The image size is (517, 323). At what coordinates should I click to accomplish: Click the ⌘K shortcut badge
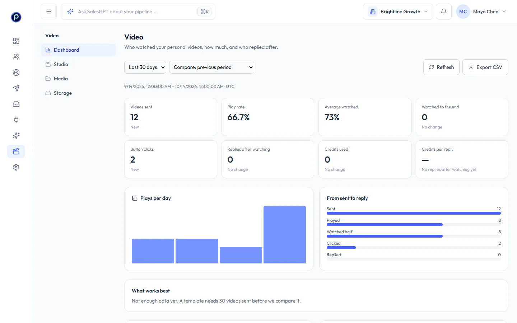coord(205,11)
